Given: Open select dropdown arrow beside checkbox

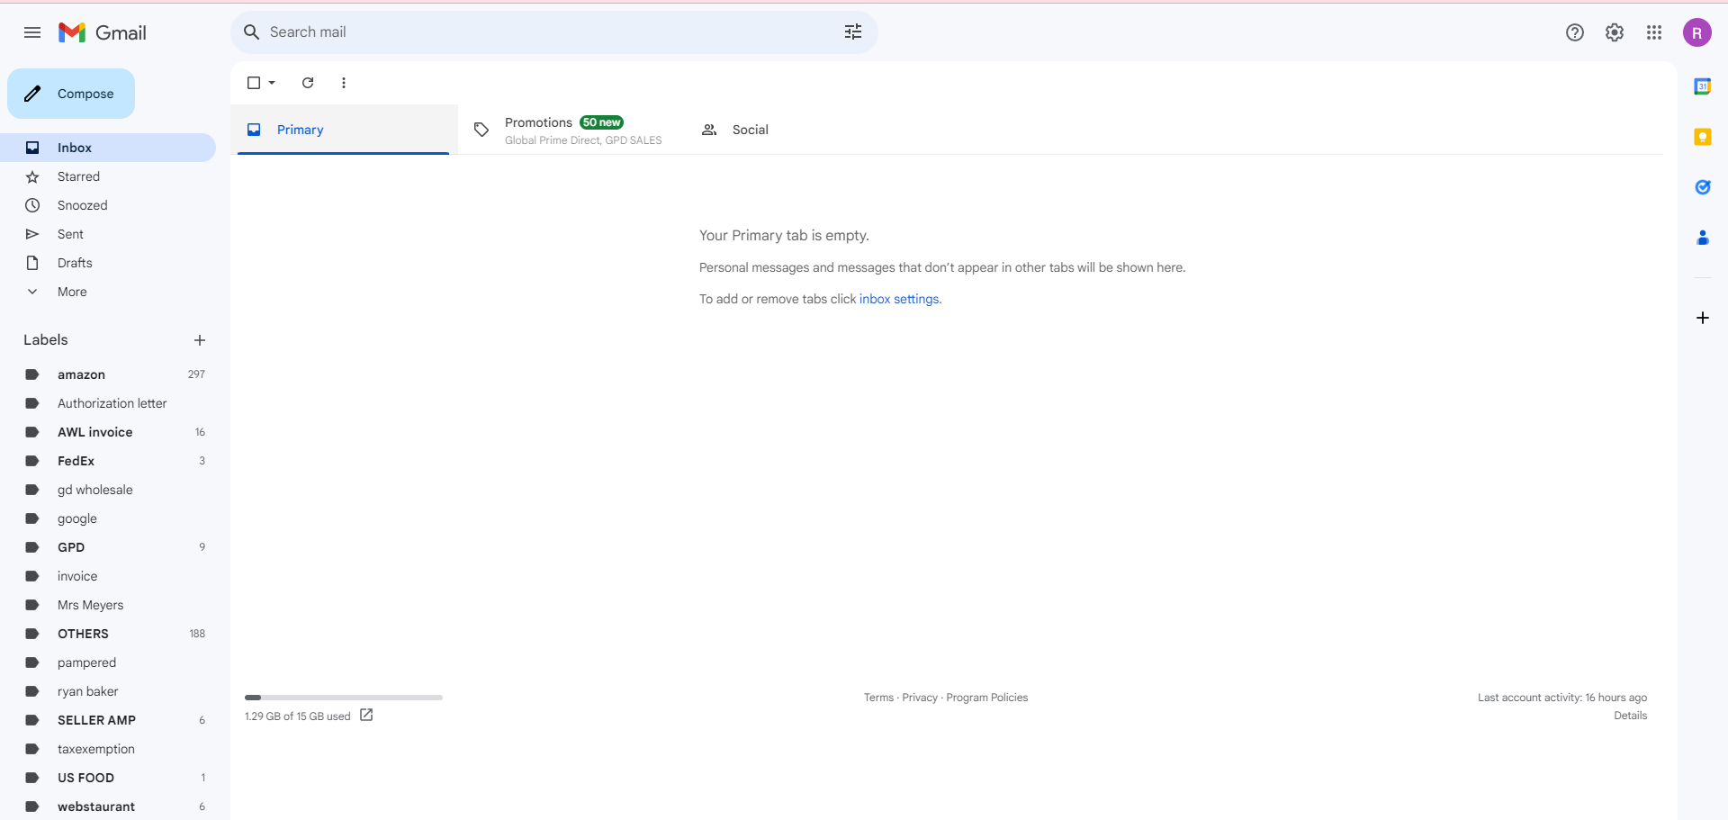Looking at the screenshot, I should (x=272, y=83).
